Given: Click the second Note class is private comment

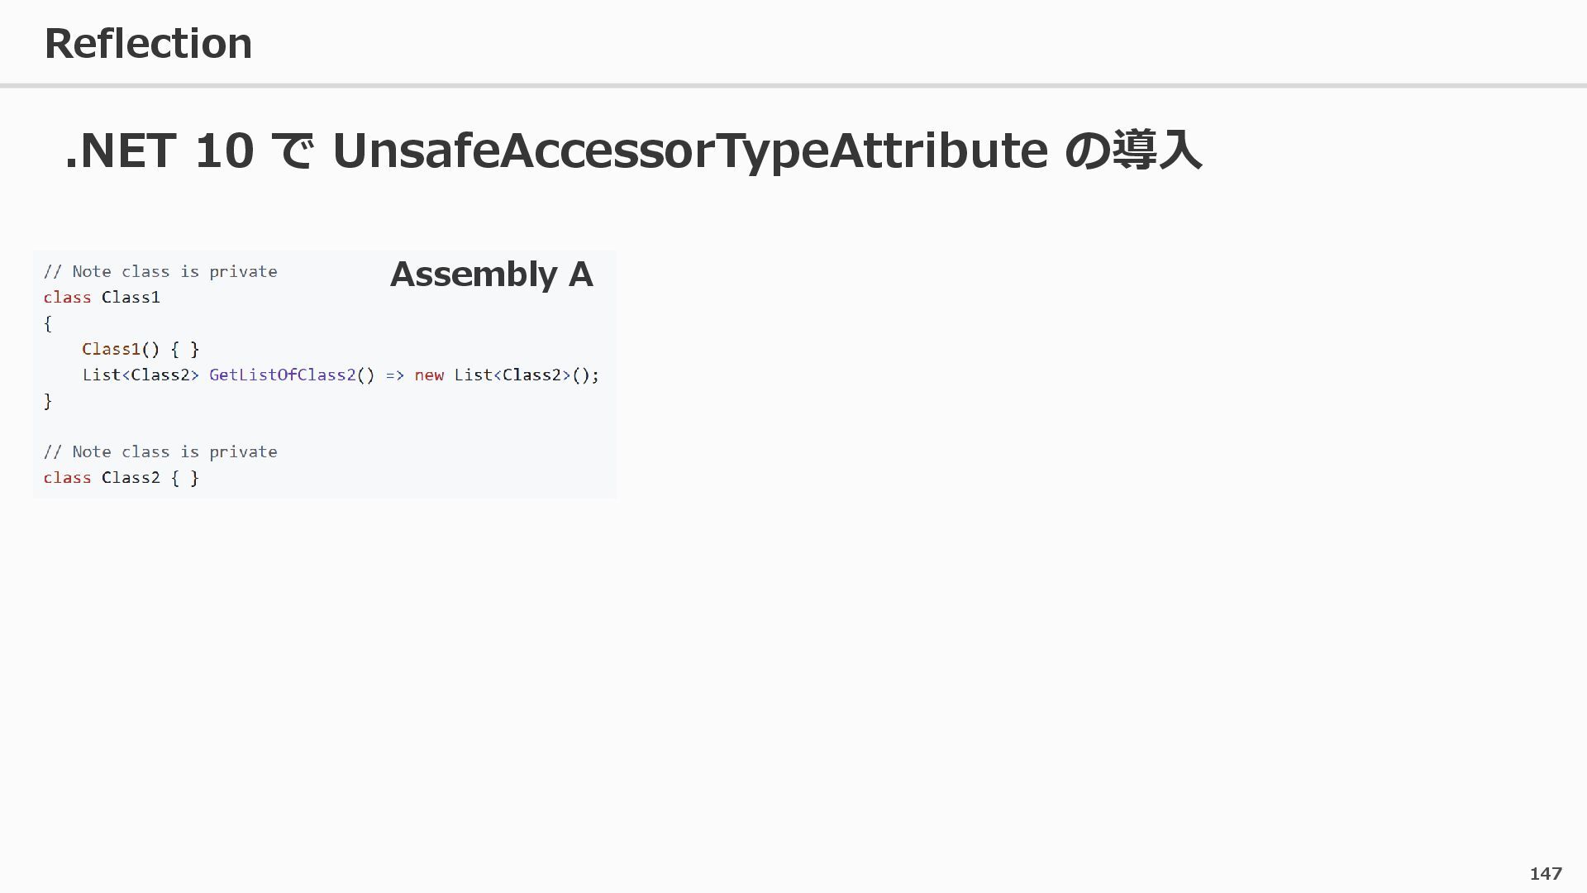Looking at the screenshot, I should click(x=160, y=452).
